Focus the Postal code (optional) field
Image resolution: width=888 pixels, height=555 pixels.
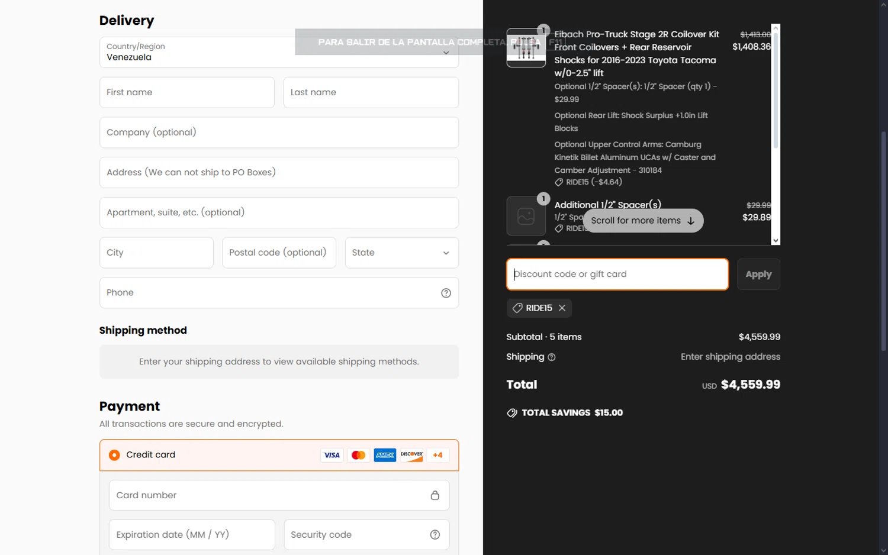tap(279, 253)
